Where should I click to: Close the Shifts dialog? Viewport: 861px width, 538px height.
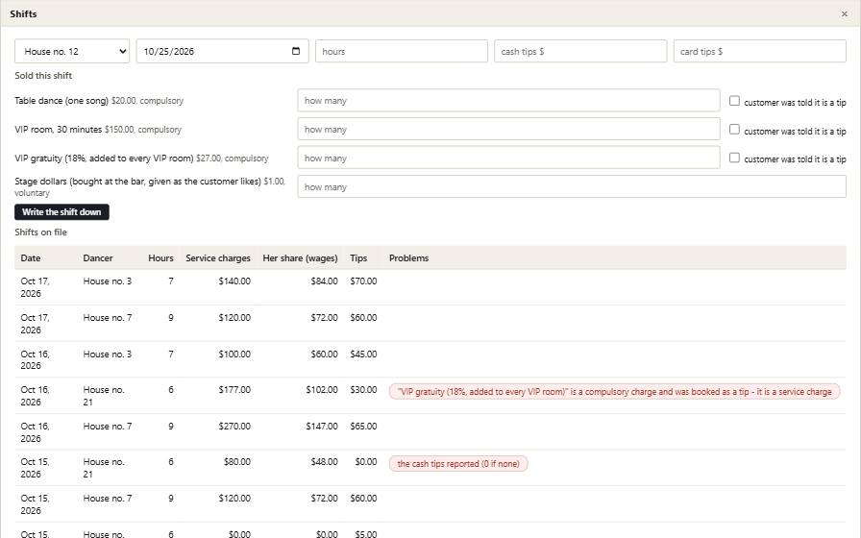(x=844, y=13)
